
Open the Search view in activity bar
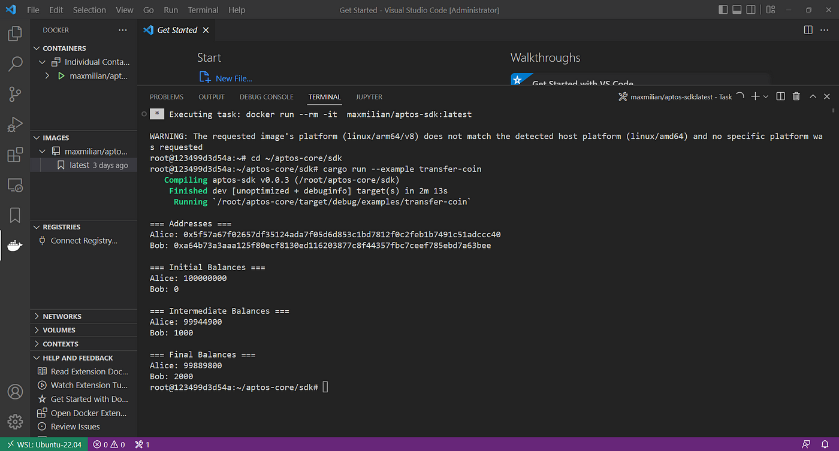pos(15,63)
